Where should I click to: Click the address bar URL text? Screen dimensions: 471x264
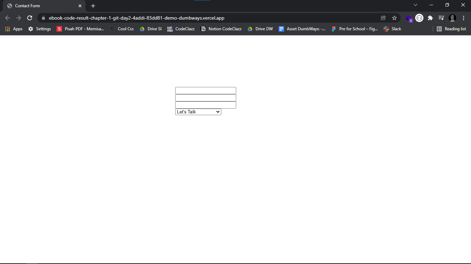137,18
